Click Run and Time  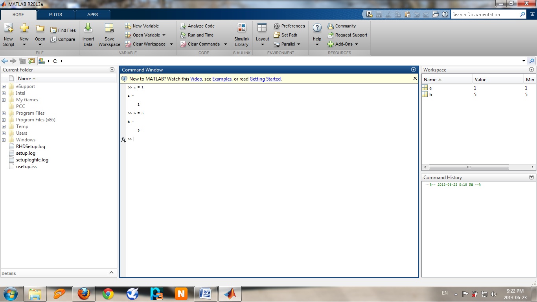(197, 35)
